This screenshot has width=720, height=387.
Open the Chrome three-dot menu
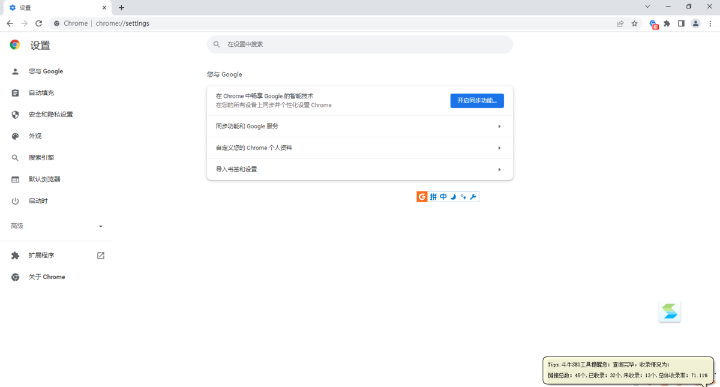pyautogui.click(x=710, y=23)
